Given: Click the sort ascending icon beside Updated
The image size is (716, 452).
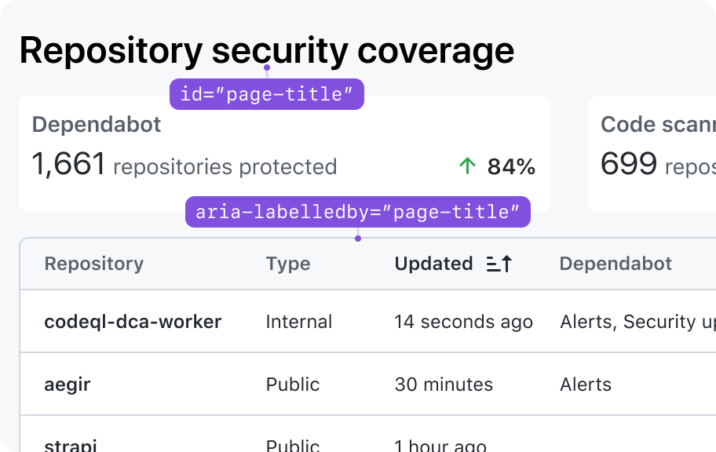Looking at the screenshot, I should click(499, 264).
